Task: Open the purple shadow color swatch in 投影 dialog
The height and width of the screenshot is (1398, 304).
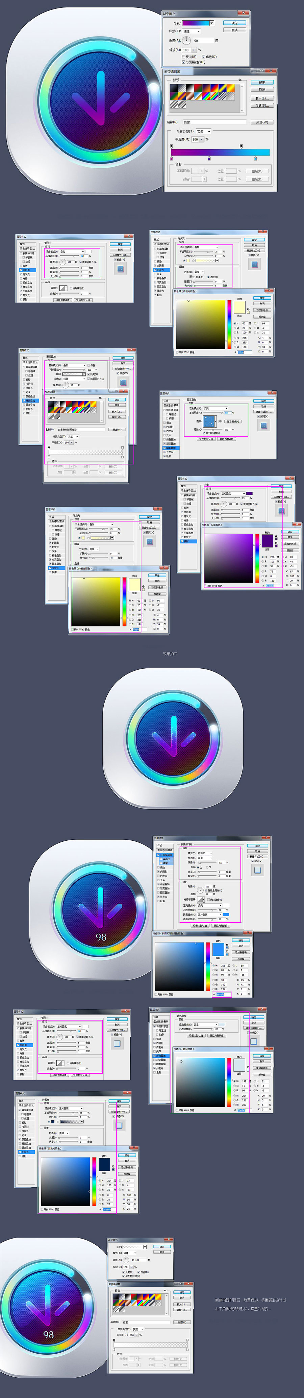Action: (249, 493)
